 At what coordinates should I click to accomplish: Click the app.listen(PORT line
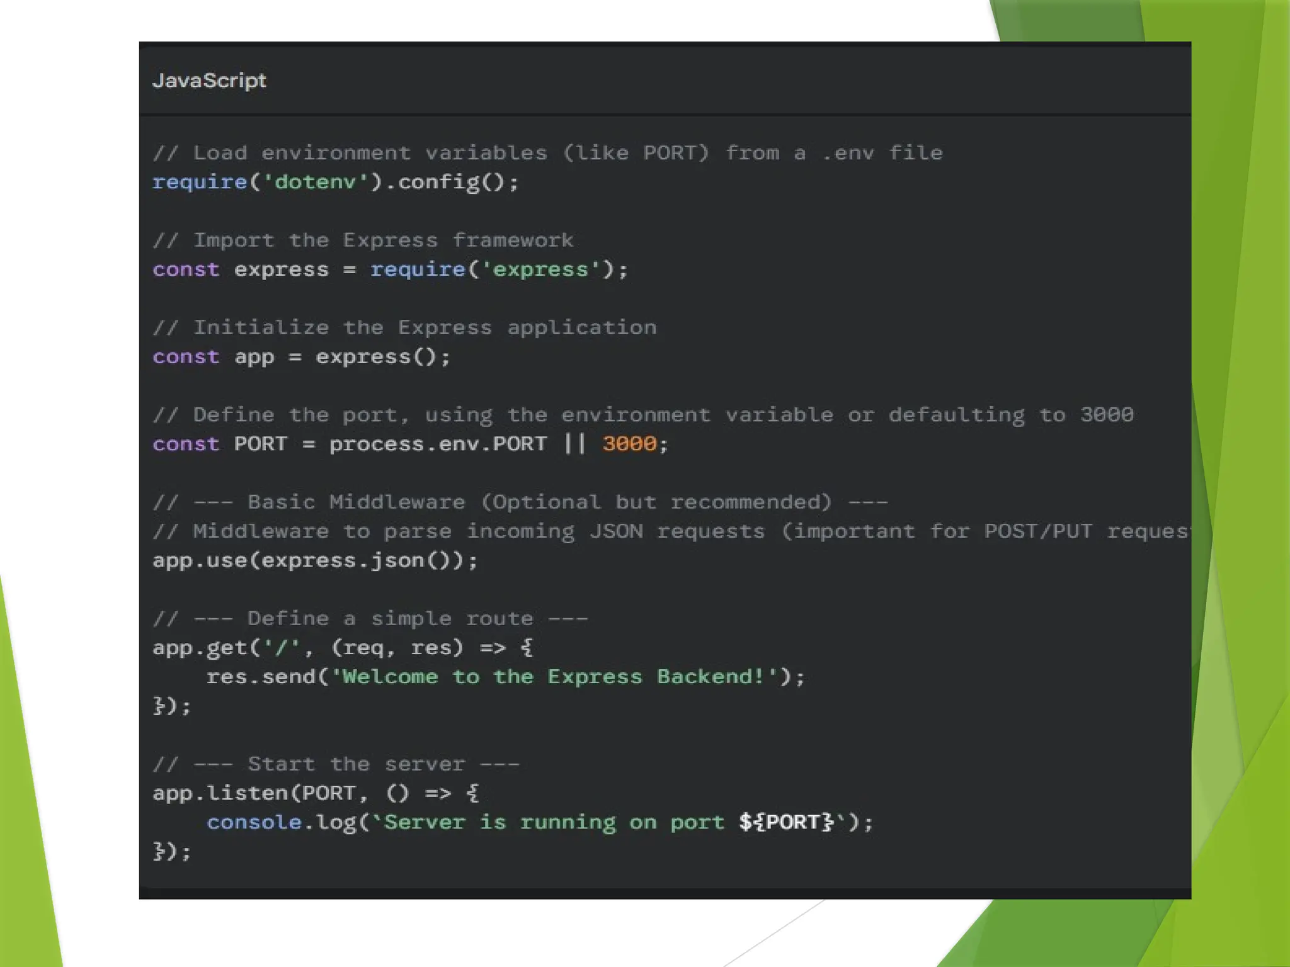pos(315,793)
